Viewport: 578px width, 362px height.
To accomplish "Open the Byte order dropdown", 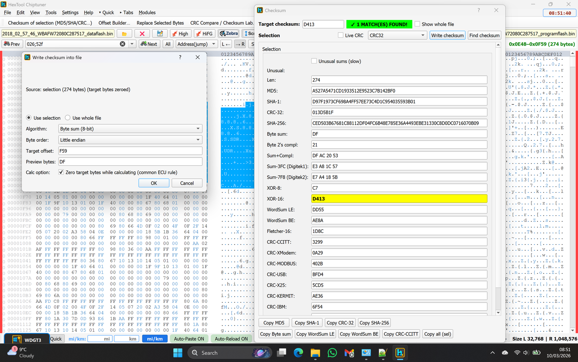I will tap(198, 140).
